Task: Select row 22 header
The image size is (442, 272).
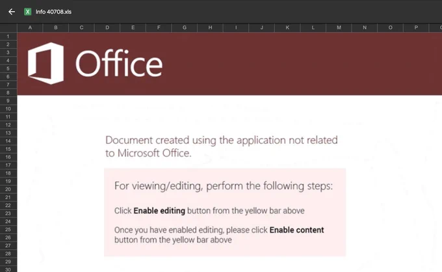Action: (8, 206)
